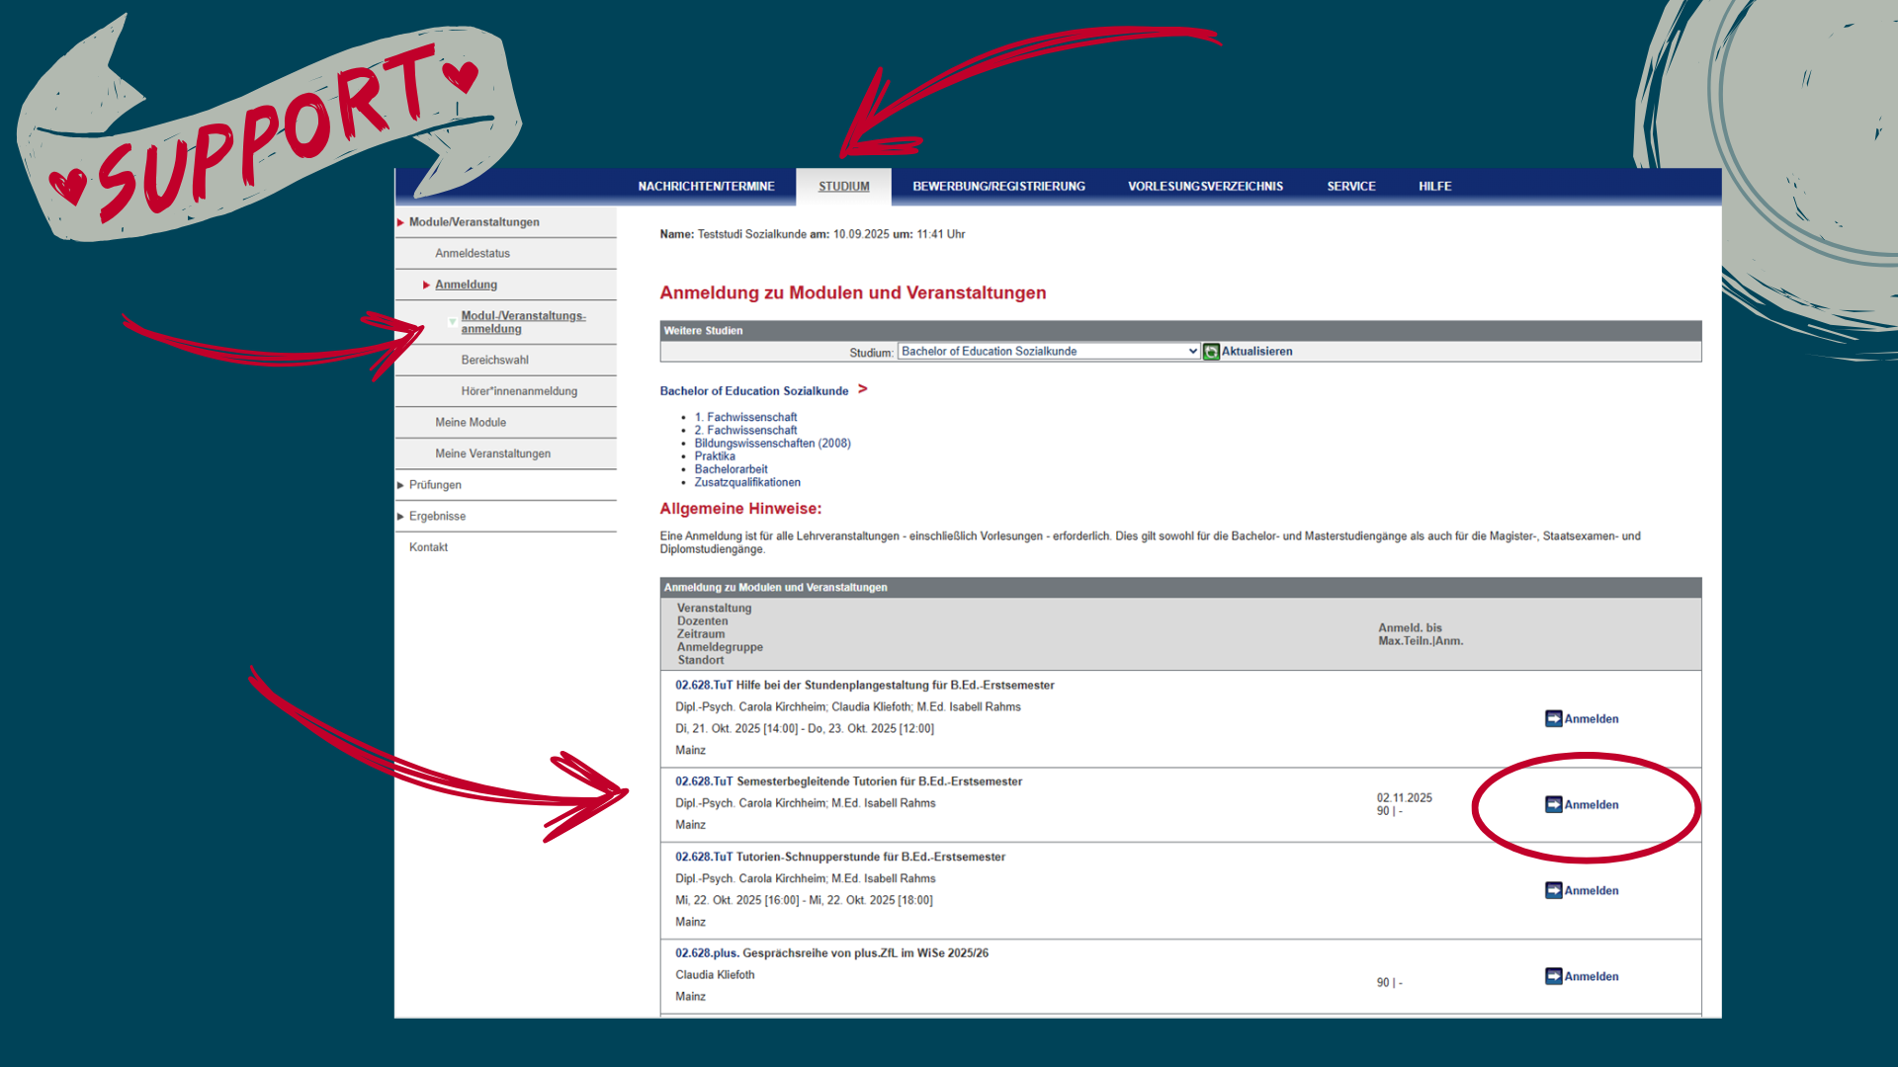Viewport: 1898px width, 1067px height.
Task: Switch to the STUDIUM tab
Action: point(843,187)
